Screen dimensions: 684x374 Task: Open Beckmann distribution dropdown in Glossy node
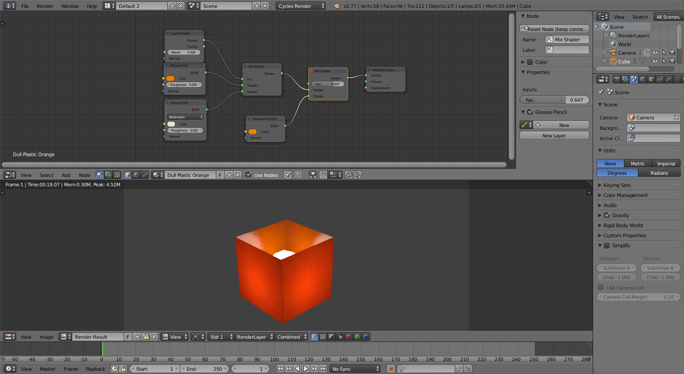[185, 117]
